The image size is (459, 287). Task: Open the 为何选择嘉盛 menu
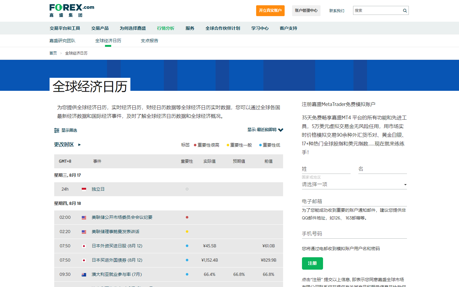click(x=133, y=28)
